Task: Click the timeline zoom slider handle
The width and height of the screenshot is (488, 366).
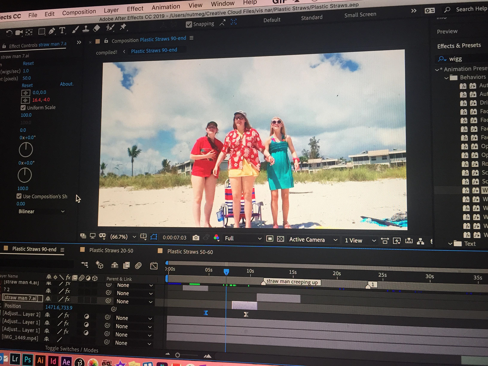Action: (178, 355)
